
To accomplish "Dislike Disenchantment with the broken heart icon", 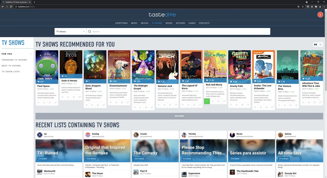I will (122, 102).
